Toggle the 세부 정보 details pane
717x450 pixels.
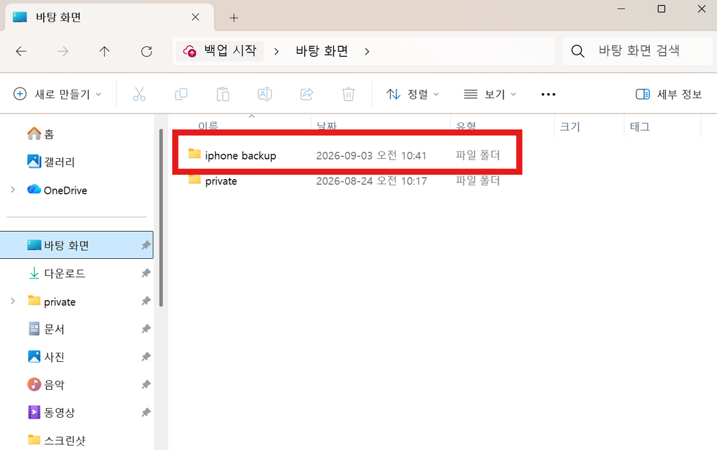click(x=669, y=94)
